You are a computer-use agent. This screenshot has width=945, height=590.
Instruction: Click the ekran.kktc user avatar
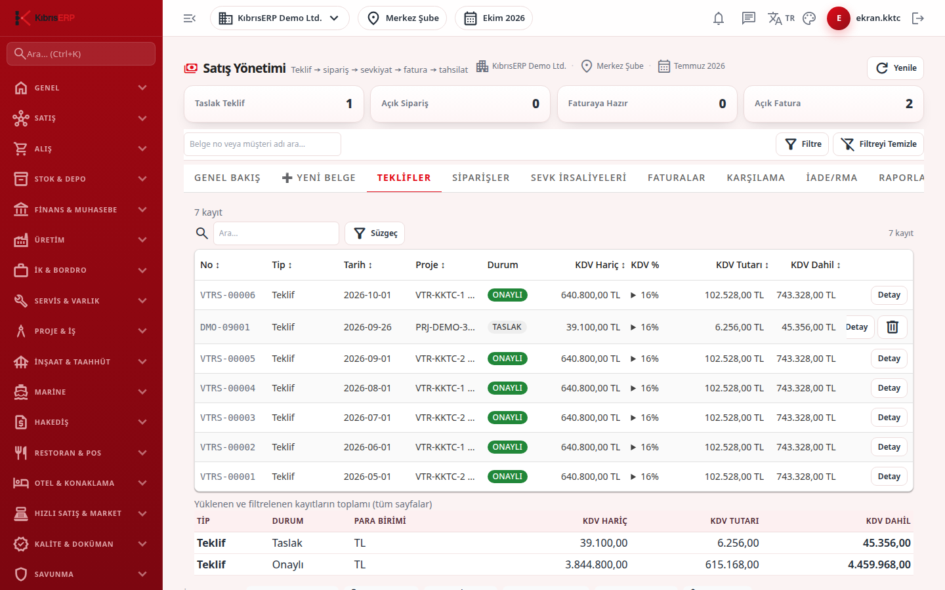click(x=839, y=18)
